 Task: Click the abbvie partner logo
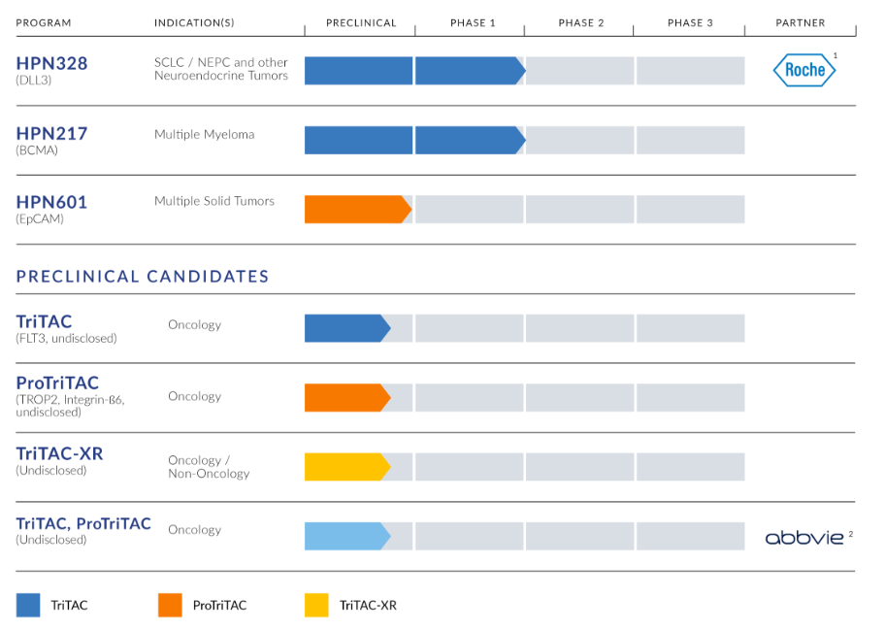pyautogui.click(x=804, y=538)
